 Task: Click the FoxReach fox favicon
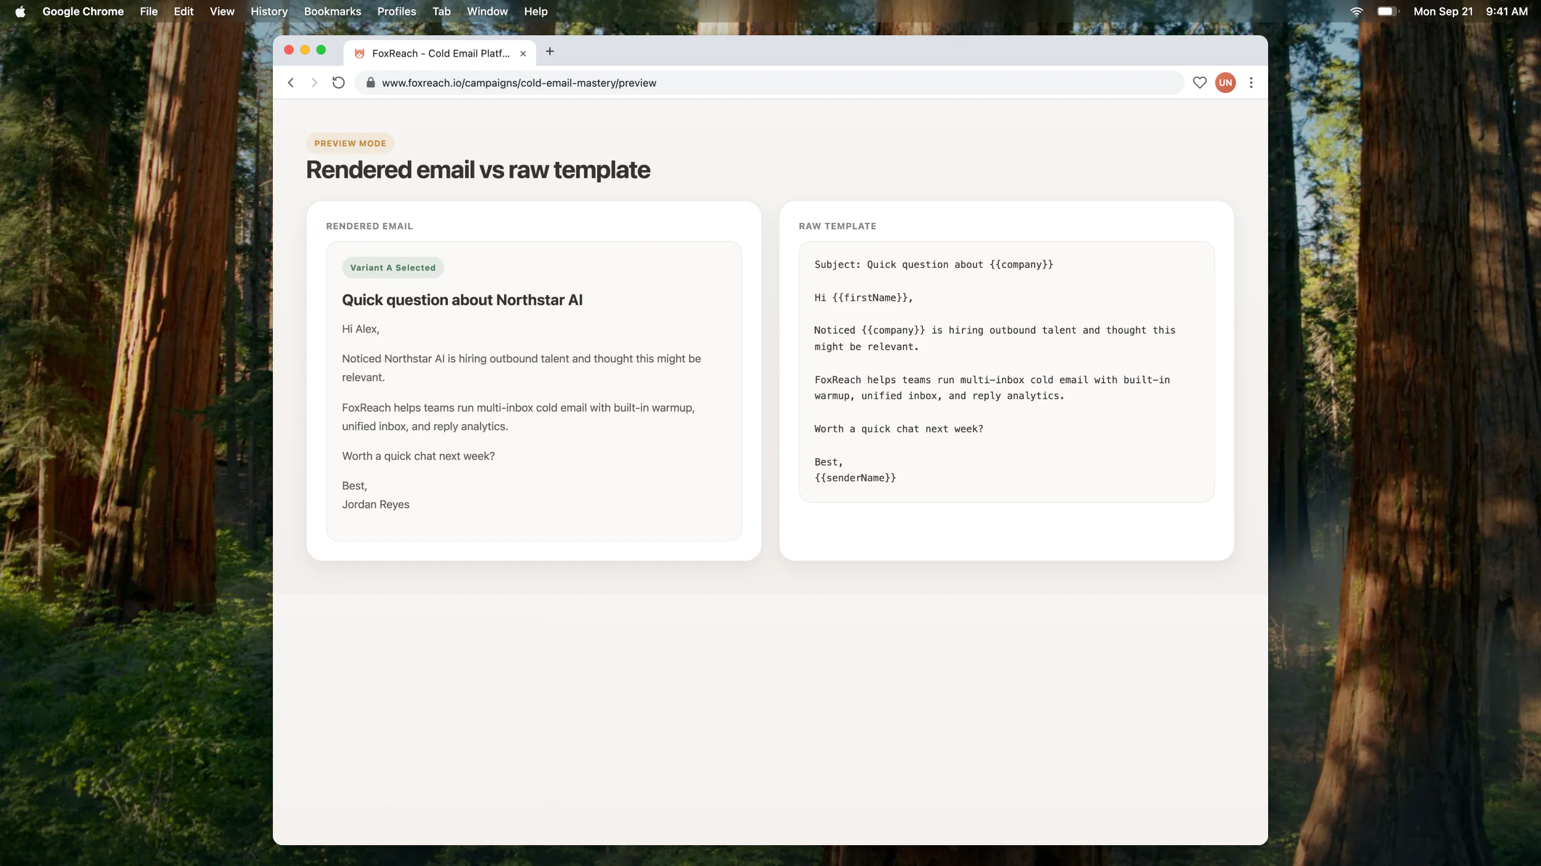pos(359,53)
